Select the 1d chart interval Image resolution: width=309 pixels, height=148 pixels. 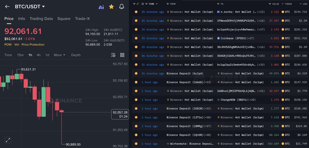47,55
